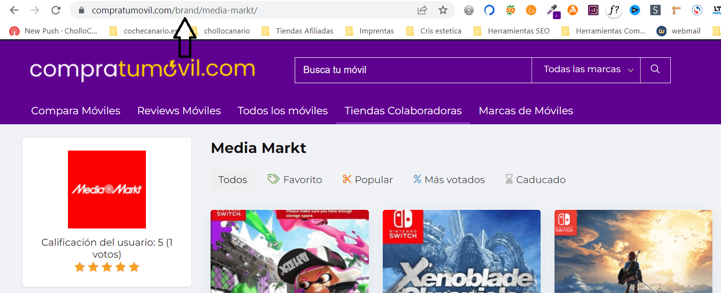Reload the page
Screen dimensions: 721x293
pyautogui.click(x=56, y=10)
